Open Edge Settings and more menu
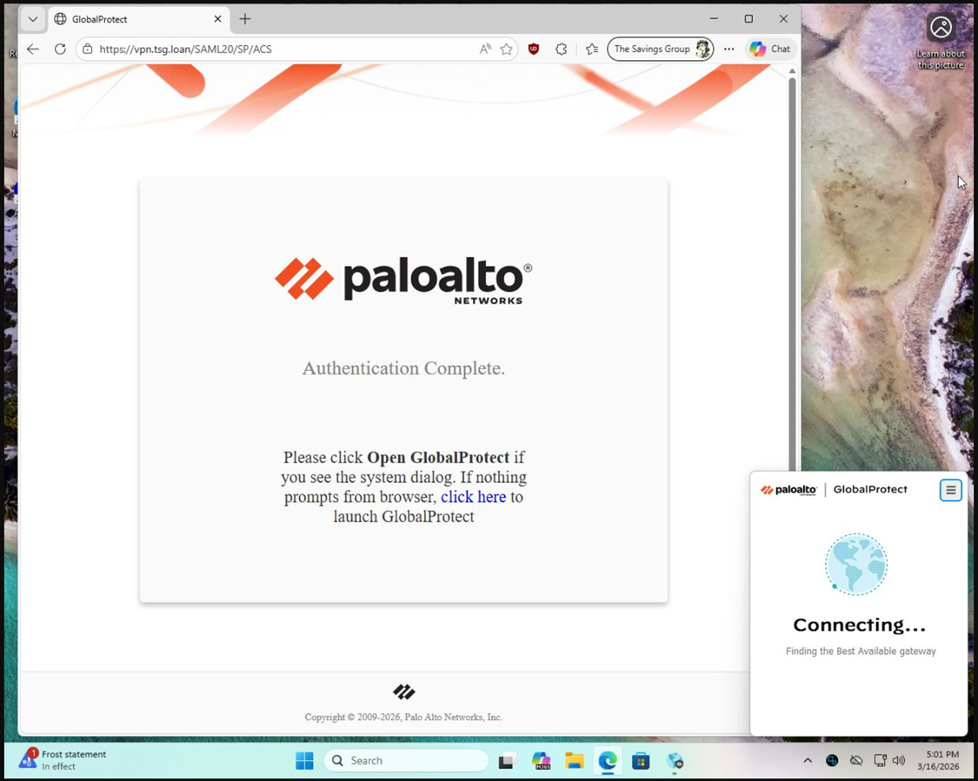The image size is (978, 781). [729, 50]
